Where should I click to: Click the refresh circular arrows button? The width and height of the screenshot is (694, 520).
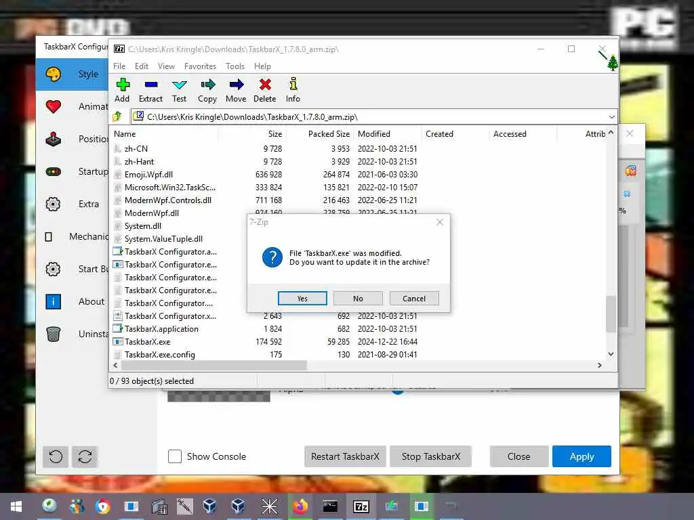85,456
